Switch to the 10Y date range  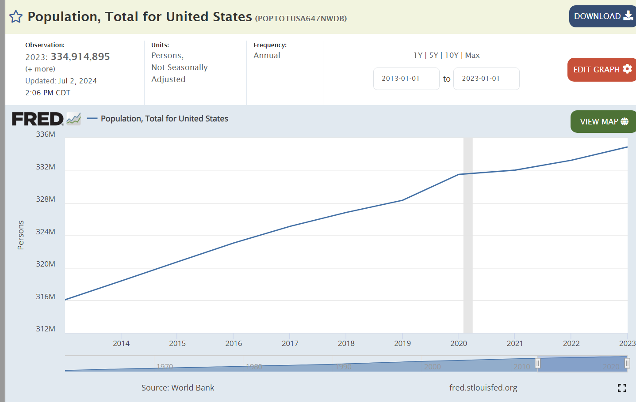452,55
